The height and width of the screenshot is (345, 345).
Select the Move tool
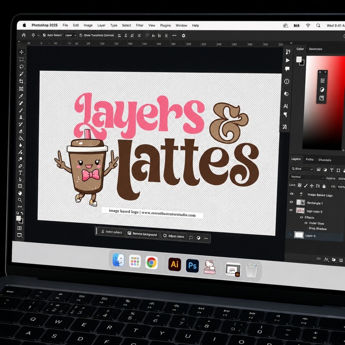point(21,52)
